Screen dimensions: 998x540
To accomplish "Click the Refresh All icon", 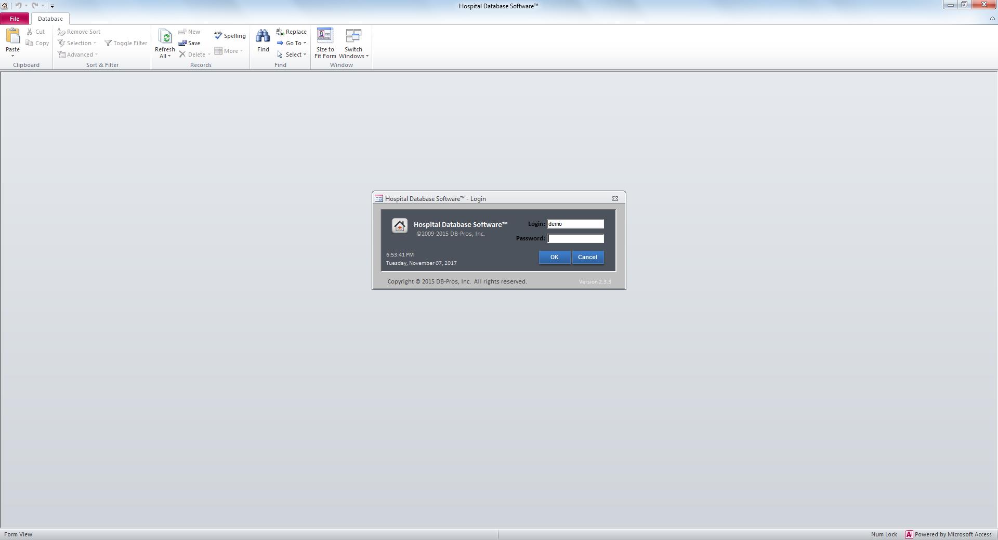I will (x=165, y=37).
